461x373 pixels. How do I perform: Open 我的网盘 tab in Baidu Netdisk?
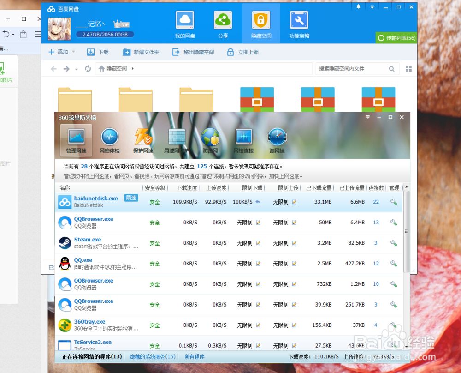pyautogui.click(x=185, y=25)
